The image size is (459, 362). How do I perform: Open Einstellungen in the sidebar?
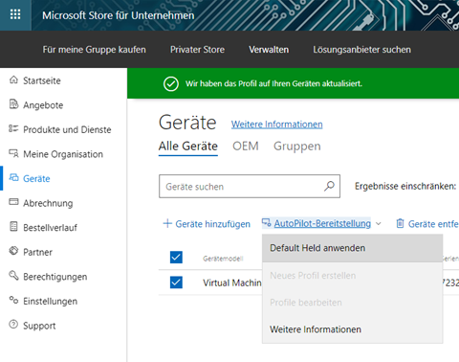coord(50,301)
